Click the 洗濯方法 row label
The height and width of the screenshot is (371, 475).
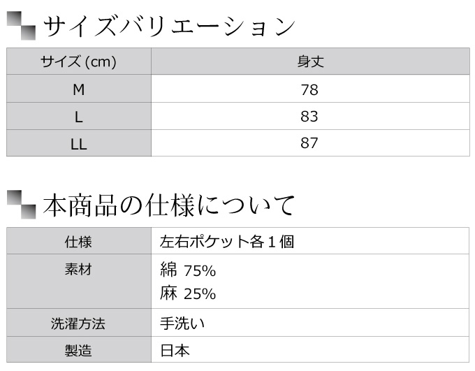click(79, 323)
